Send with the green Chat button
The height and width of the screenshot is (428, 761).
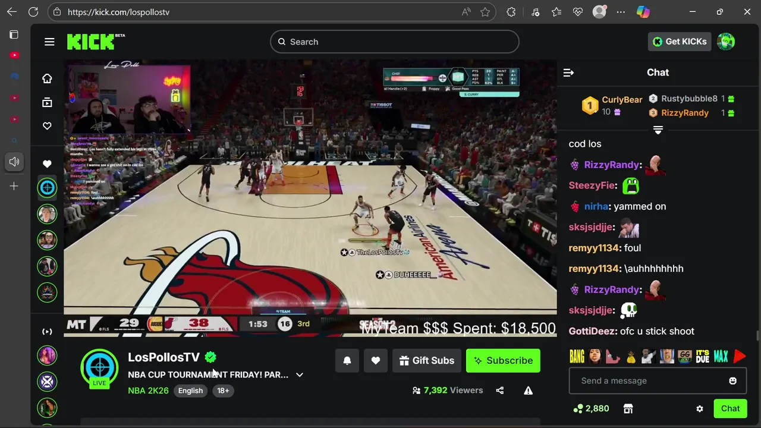click(730, 408)
